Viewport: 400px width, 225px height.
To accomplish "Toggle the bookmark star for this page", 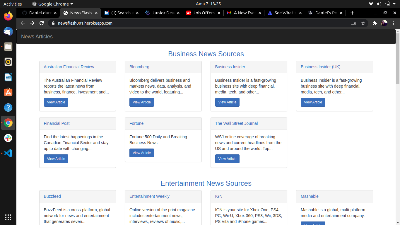I will tap(363, 23).
